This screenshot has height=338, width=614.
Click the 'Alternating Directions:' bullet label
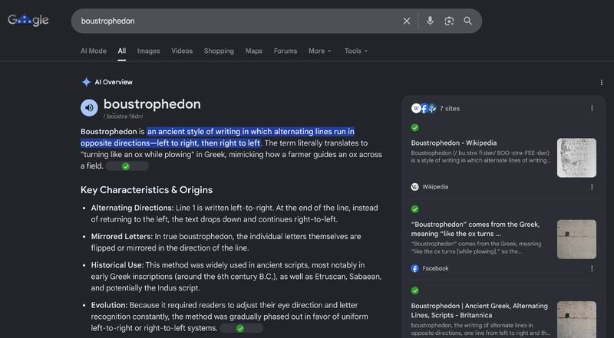pos(132,208)
